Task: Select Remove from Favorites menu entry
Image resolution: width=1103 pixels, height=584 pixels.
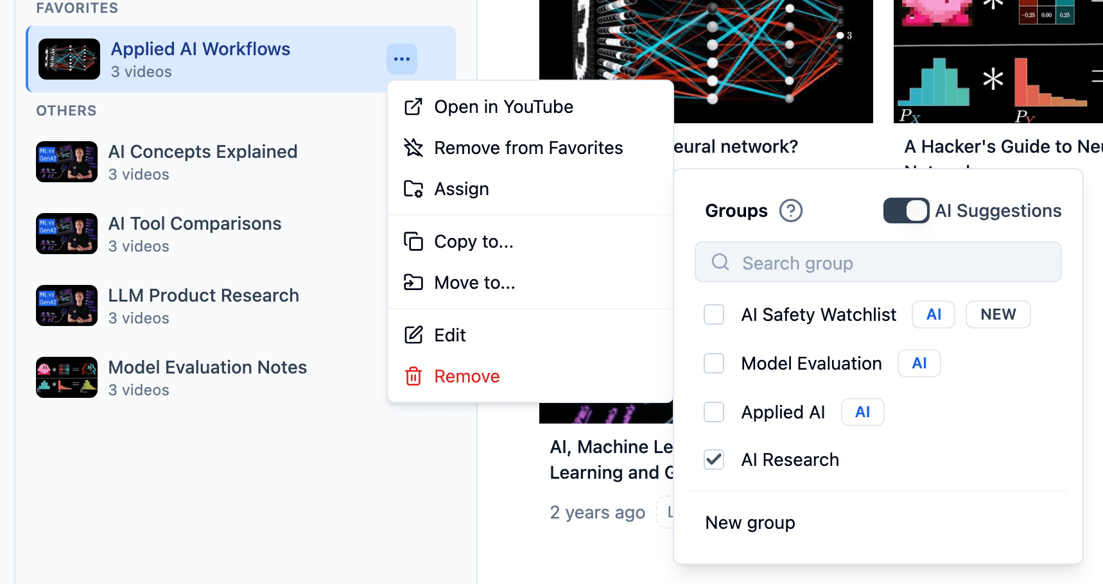Action: (x=530, y=148)
